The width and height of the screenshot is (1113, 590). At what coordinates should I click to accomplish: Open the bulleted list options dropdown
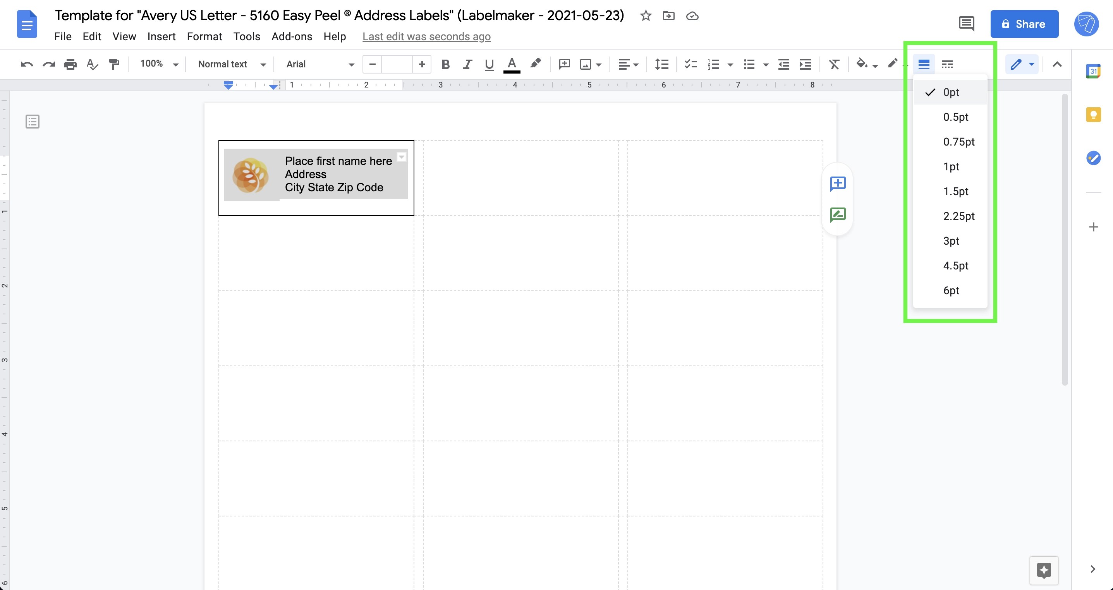pyautogui.click(x=766, y=64)
